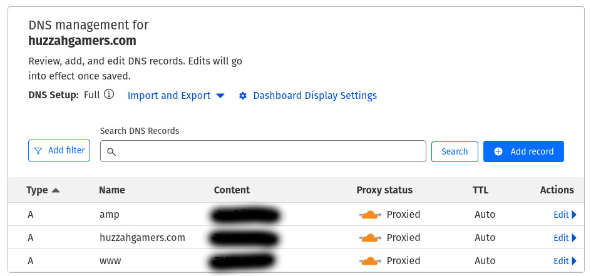Click the DNS Setup info icon
Viewport: 591px width, 276px height.
tap(109, 94)
